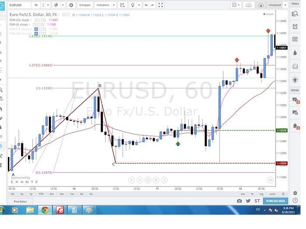The width and height of the screenshot is (306, 229).
Task: Click the Compare button
Action: [x=85, y=5]
